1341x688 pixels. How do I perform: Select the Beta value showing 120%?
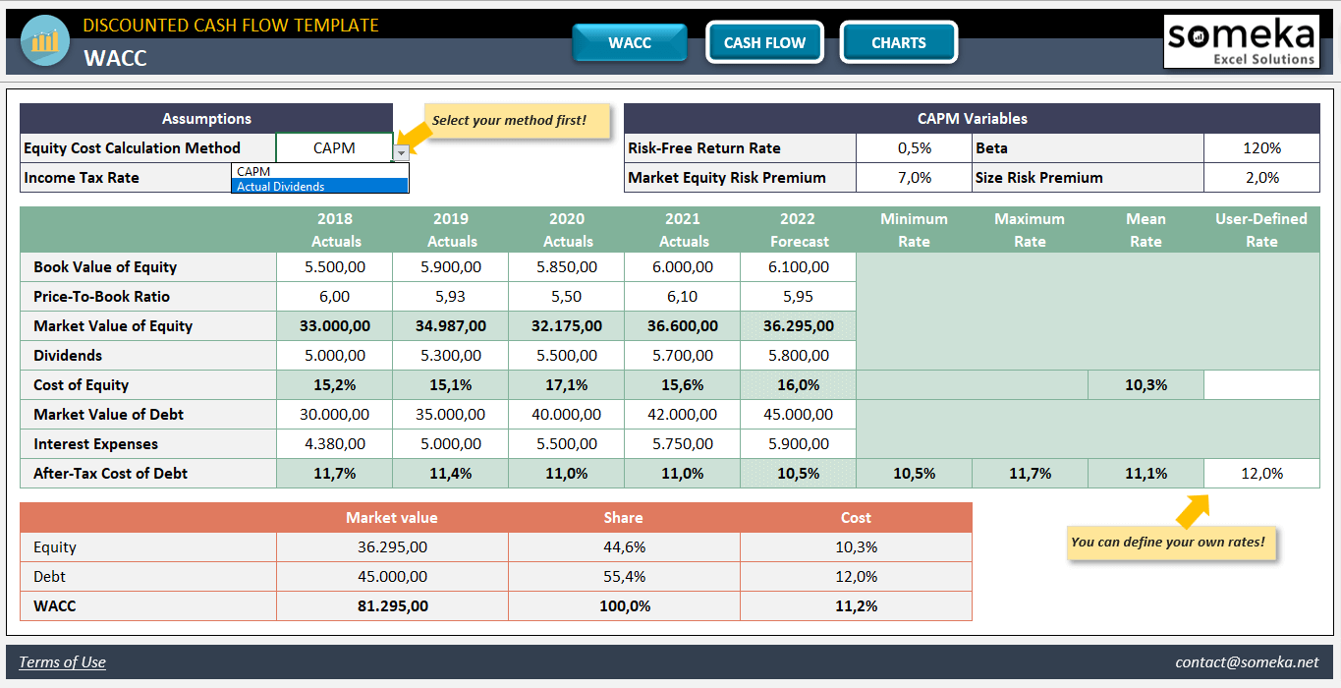(1261, 147)
